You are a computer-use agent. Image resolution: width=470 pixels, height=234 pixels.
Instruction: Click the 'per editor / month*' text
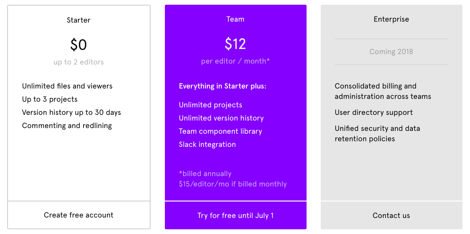pos(235,61)
